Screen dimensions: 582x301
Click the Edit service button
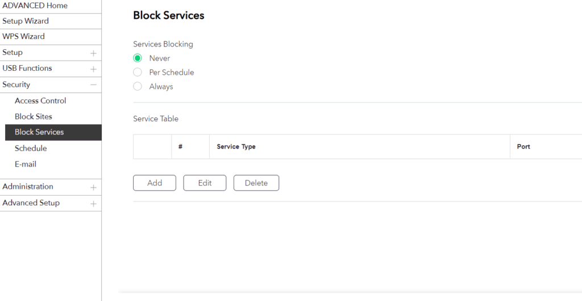(205, 183)
